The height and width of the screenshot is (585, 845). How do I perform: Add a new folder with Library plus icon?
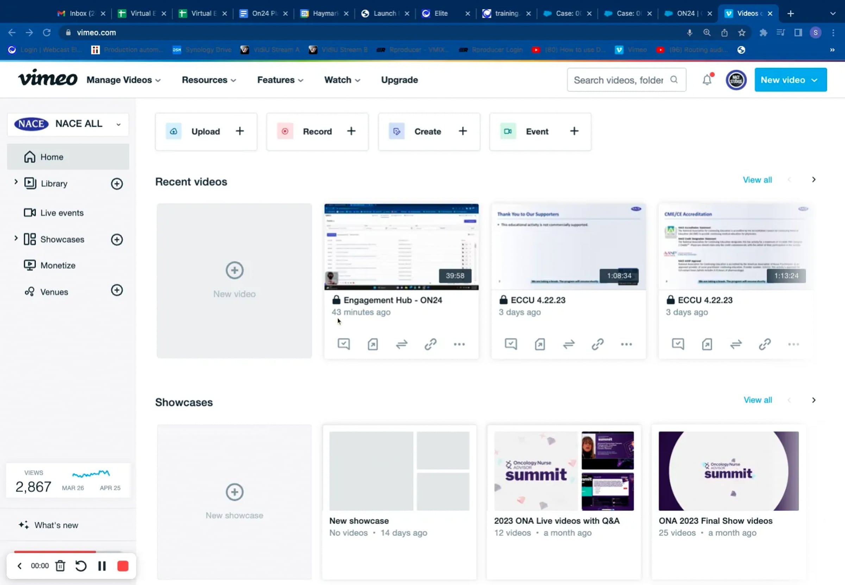[x=117, y=184]
